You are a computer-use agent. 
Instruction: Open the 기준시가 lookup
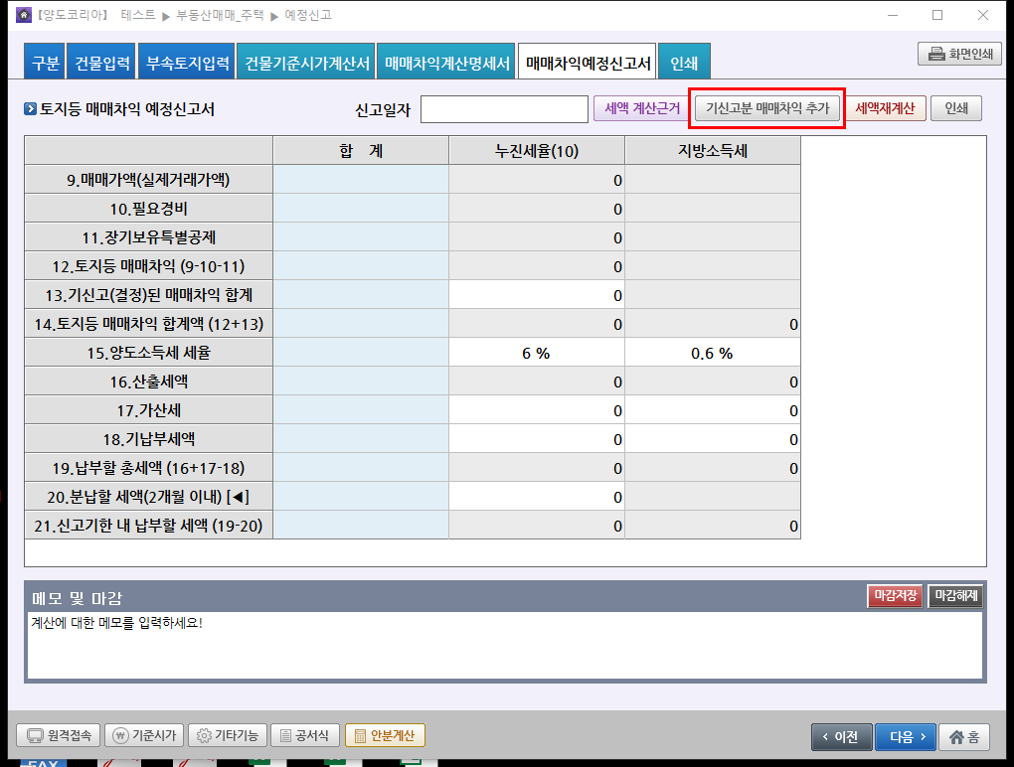(x=144, y=736)
